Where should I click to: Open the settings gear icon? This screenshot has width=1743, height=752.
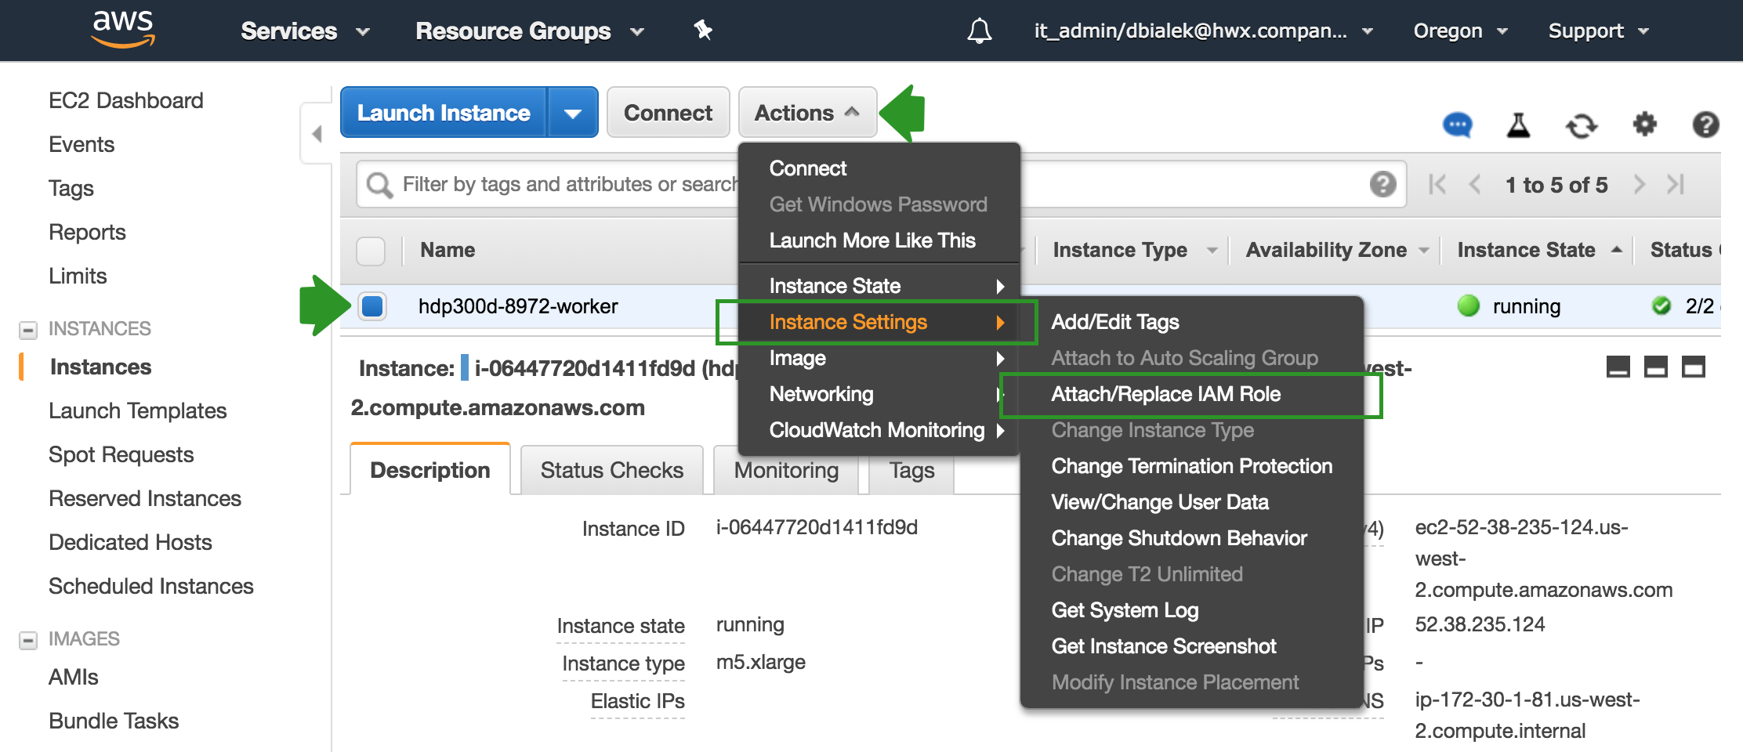[x=1644, y=125]
